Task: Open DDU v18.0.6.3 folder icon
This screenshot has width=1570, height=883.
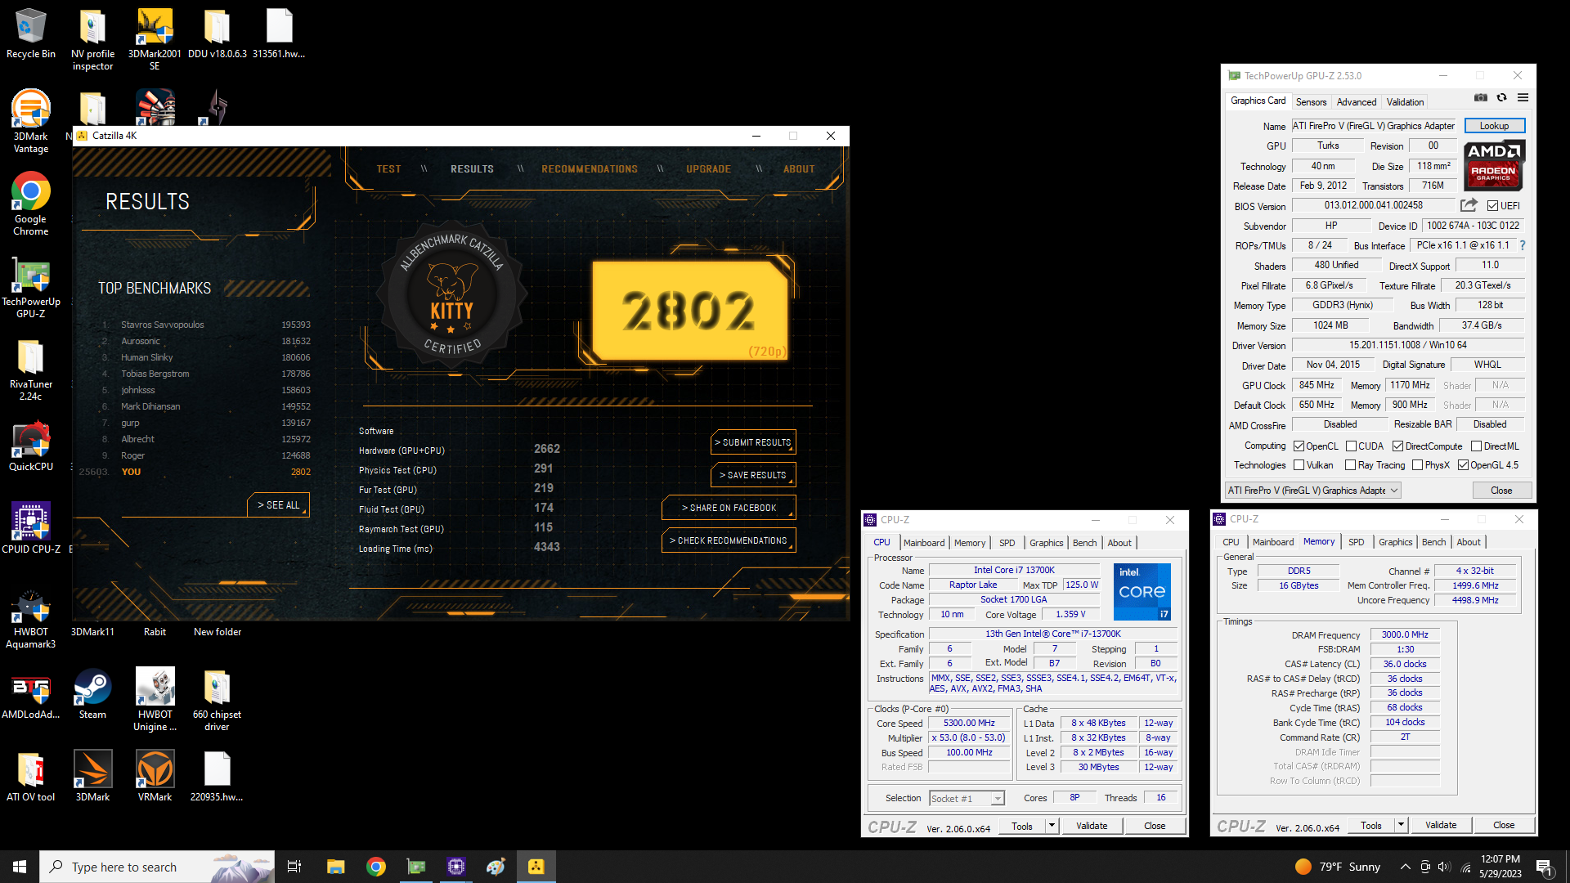Action: 217,34
